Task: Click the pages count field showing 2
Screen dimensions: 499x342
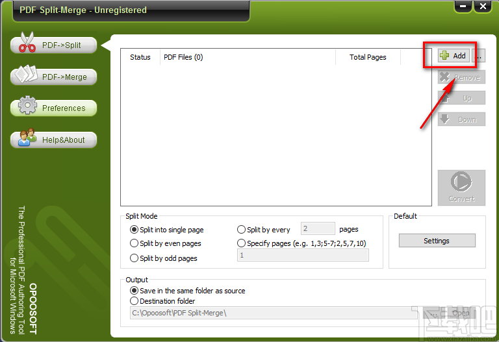Action: pyautogui.click(x=318, y=228)
